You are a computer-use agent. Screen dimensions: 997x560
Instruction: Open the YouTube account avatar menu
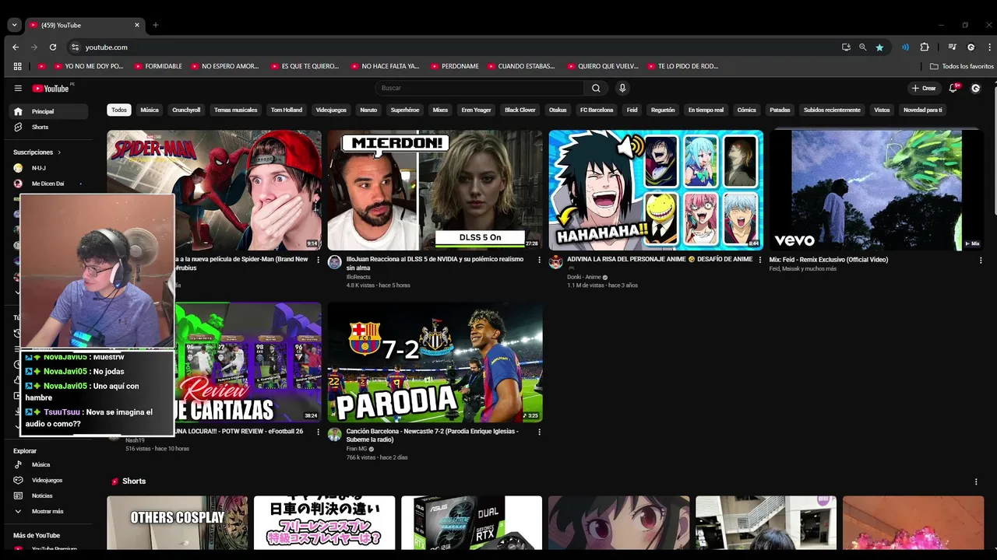975,88
